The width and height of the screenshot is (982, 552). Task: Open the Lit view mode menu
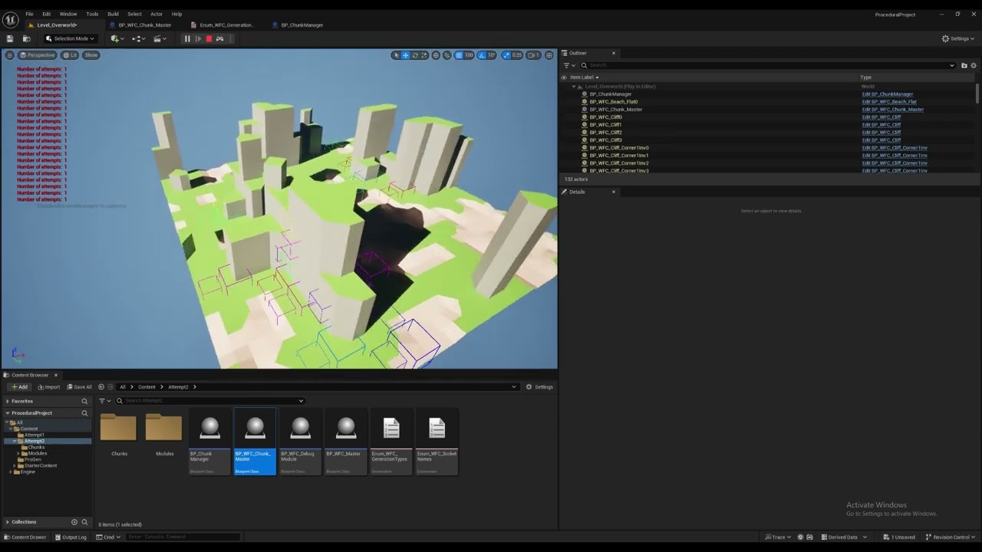click(70, 55)
